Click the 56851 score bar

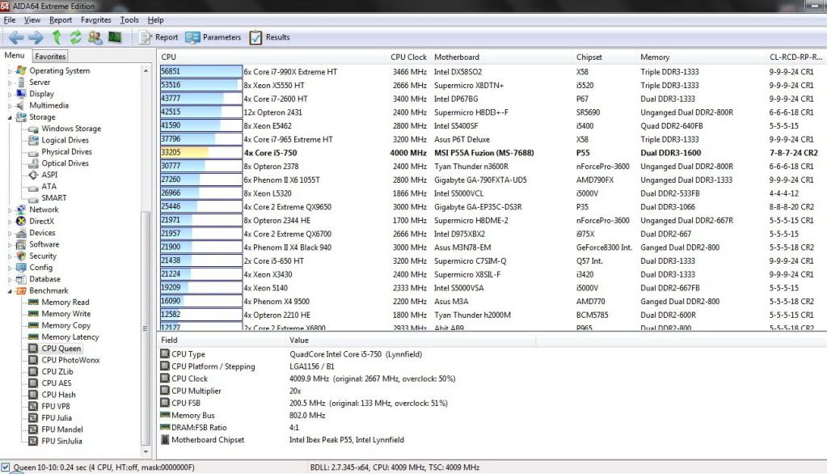pyautogui.click(x=201, y=71)
